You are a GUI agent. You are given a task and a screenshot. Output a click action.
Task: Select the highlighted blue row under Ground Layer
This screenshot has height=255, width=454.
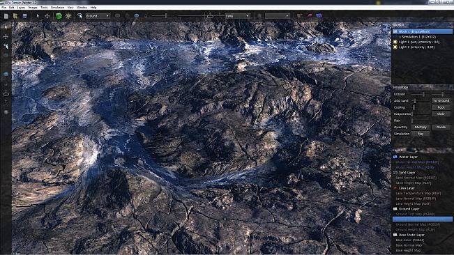(x=423, y=219)
